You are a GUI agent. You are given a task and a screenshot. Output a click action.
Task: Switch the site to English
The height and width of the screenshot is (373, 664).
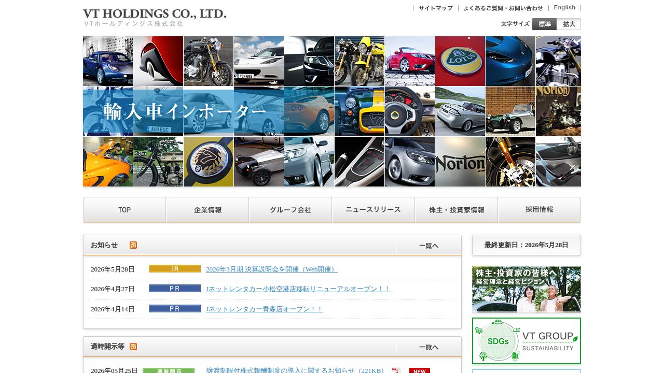[564, 8]
